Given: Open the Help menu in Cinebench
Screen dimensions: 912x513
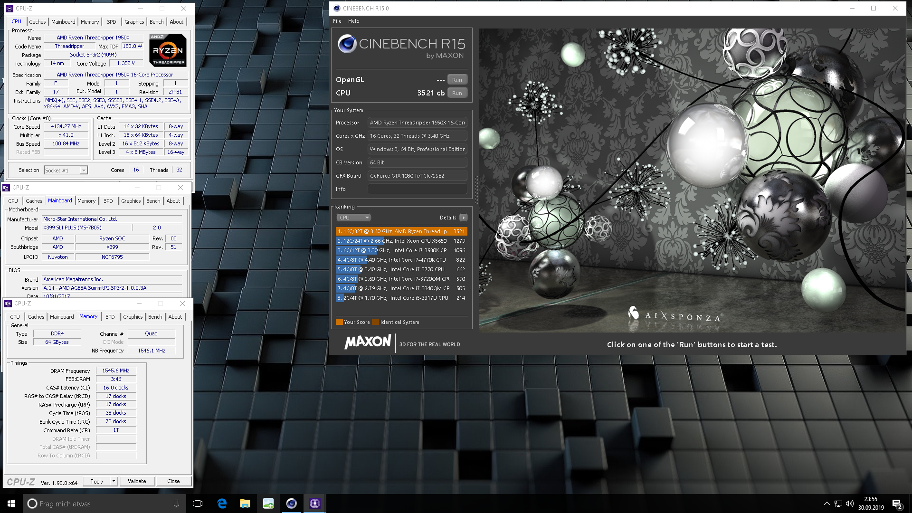Looking at the screenshot, I should (x=353, y=21).
